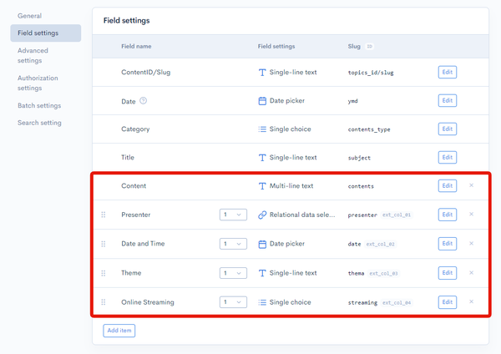Edit the ContentID/Slug field
Viewport: 501px width, 354px height.
448,72
